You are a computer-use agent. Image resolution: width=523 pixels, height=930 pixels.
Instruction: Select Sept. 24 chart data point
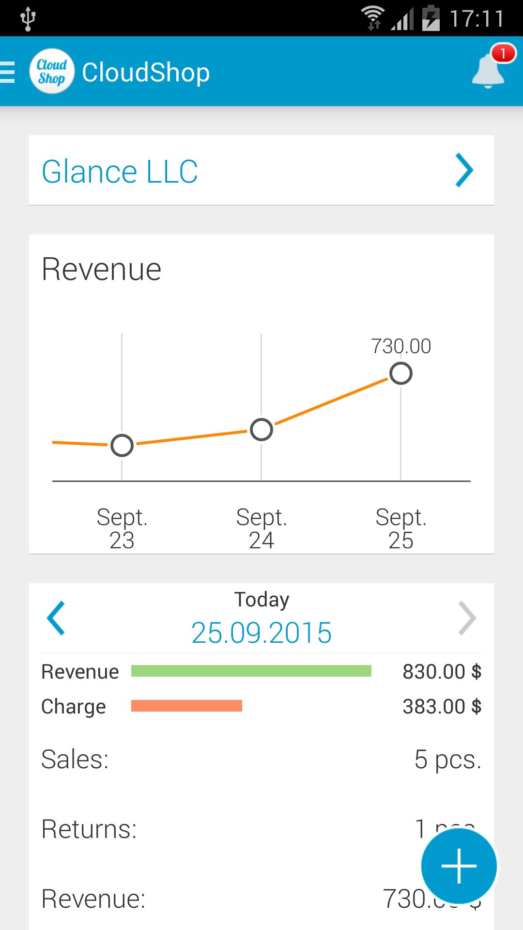click(261, 430)
